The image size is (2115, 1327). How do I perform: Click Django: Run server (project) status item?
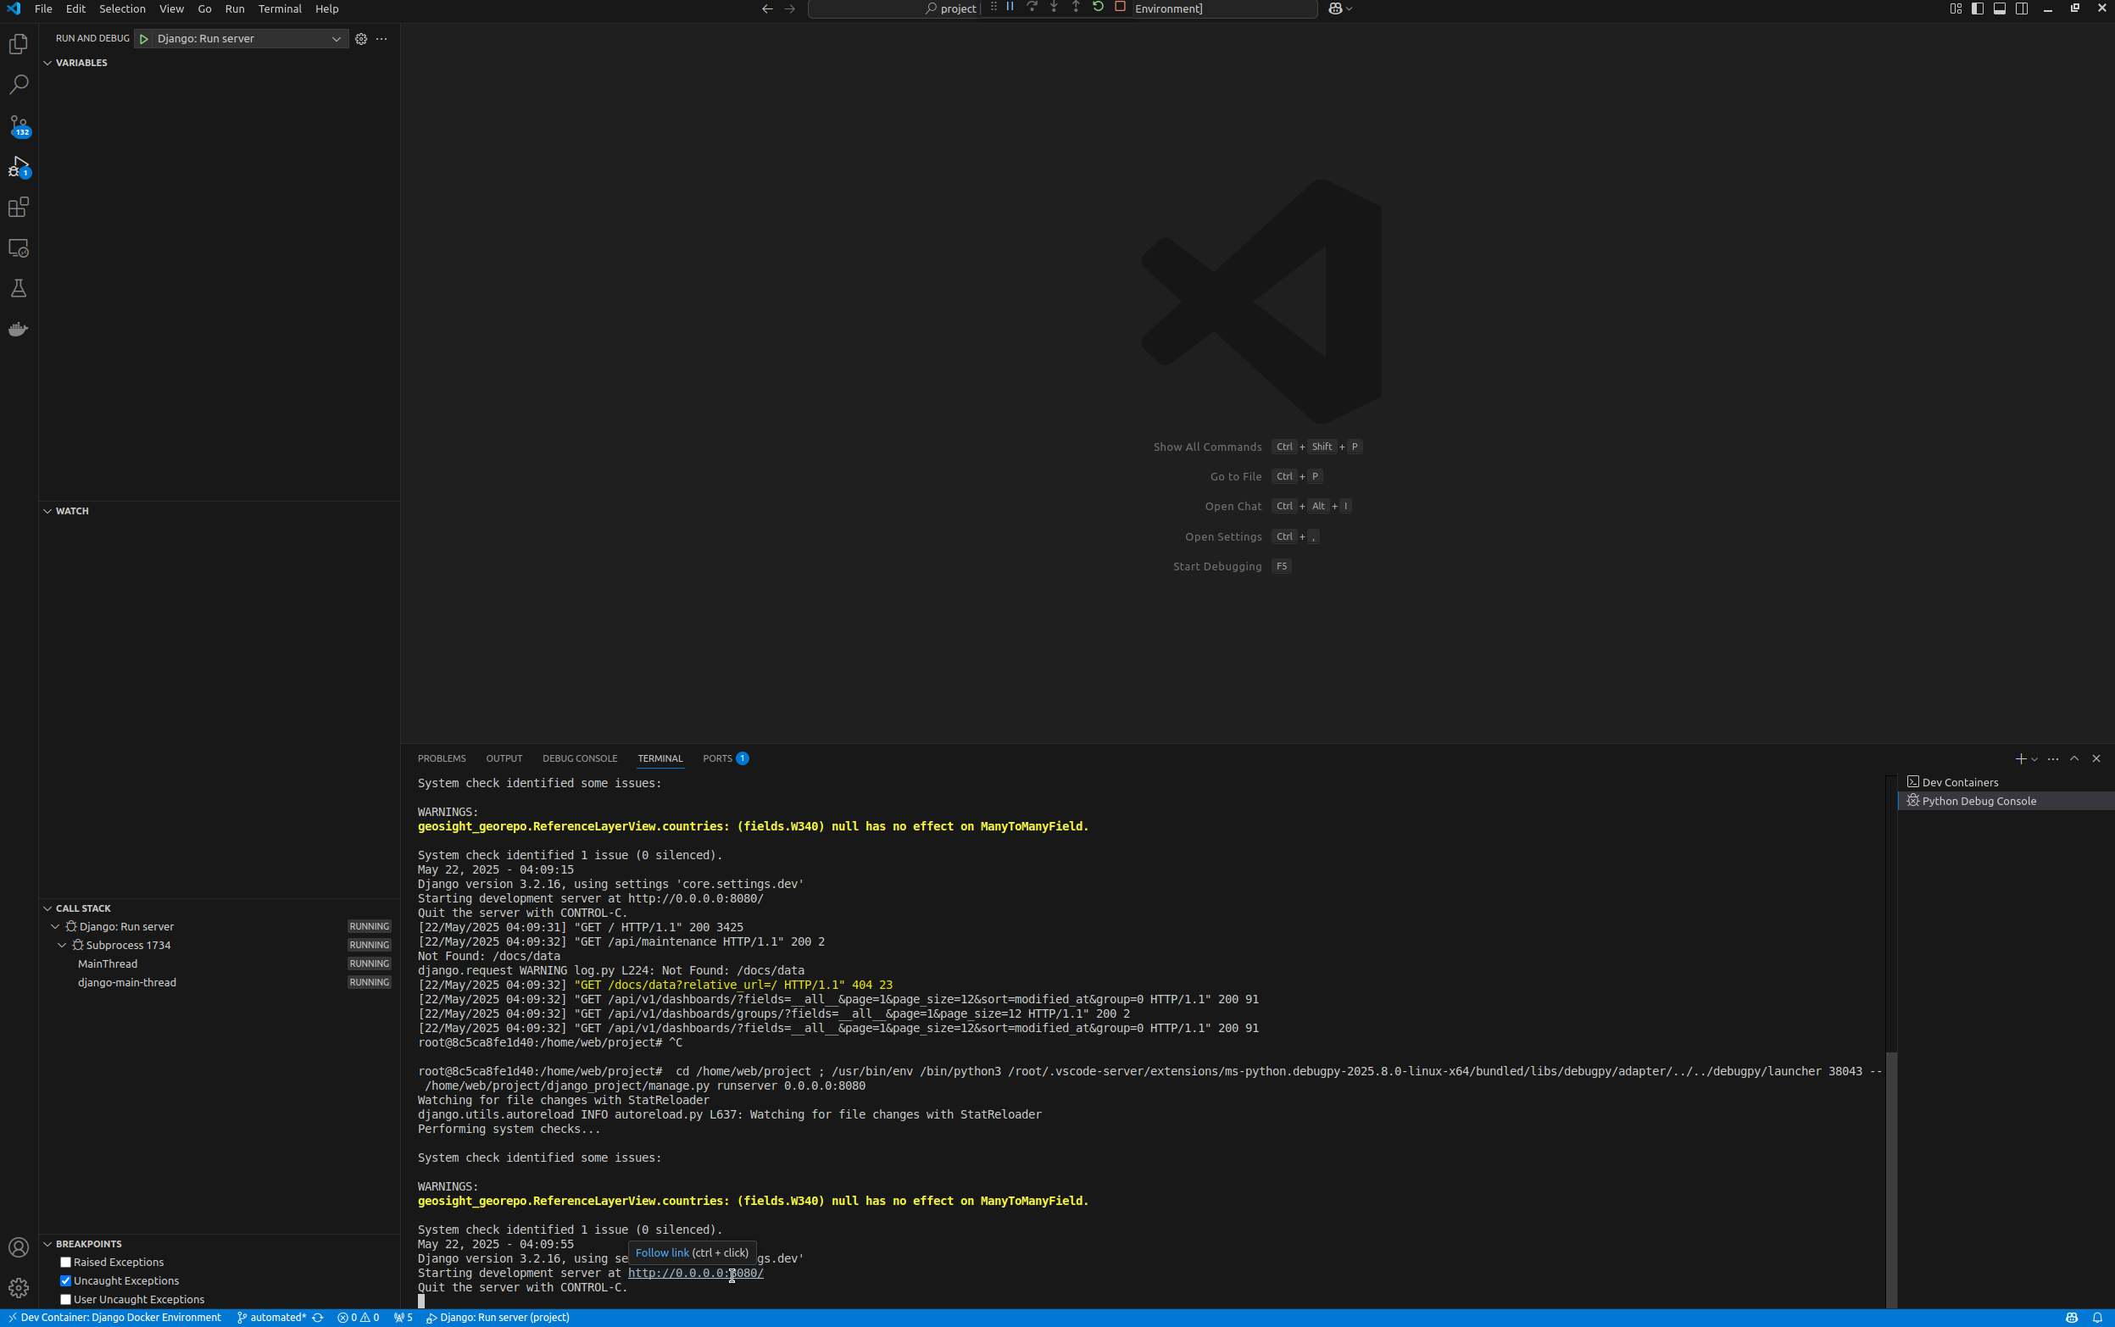498,1318
